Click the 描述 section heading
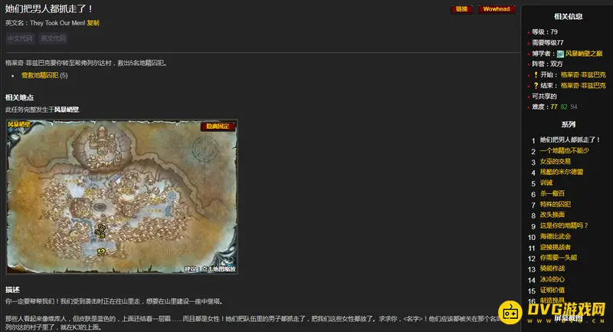 pos(12,290)
